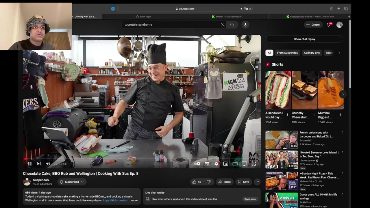The height and width of the screenshot is (208, 370).
Task: Open options for Goobr video
Action: tap(342, 195)
